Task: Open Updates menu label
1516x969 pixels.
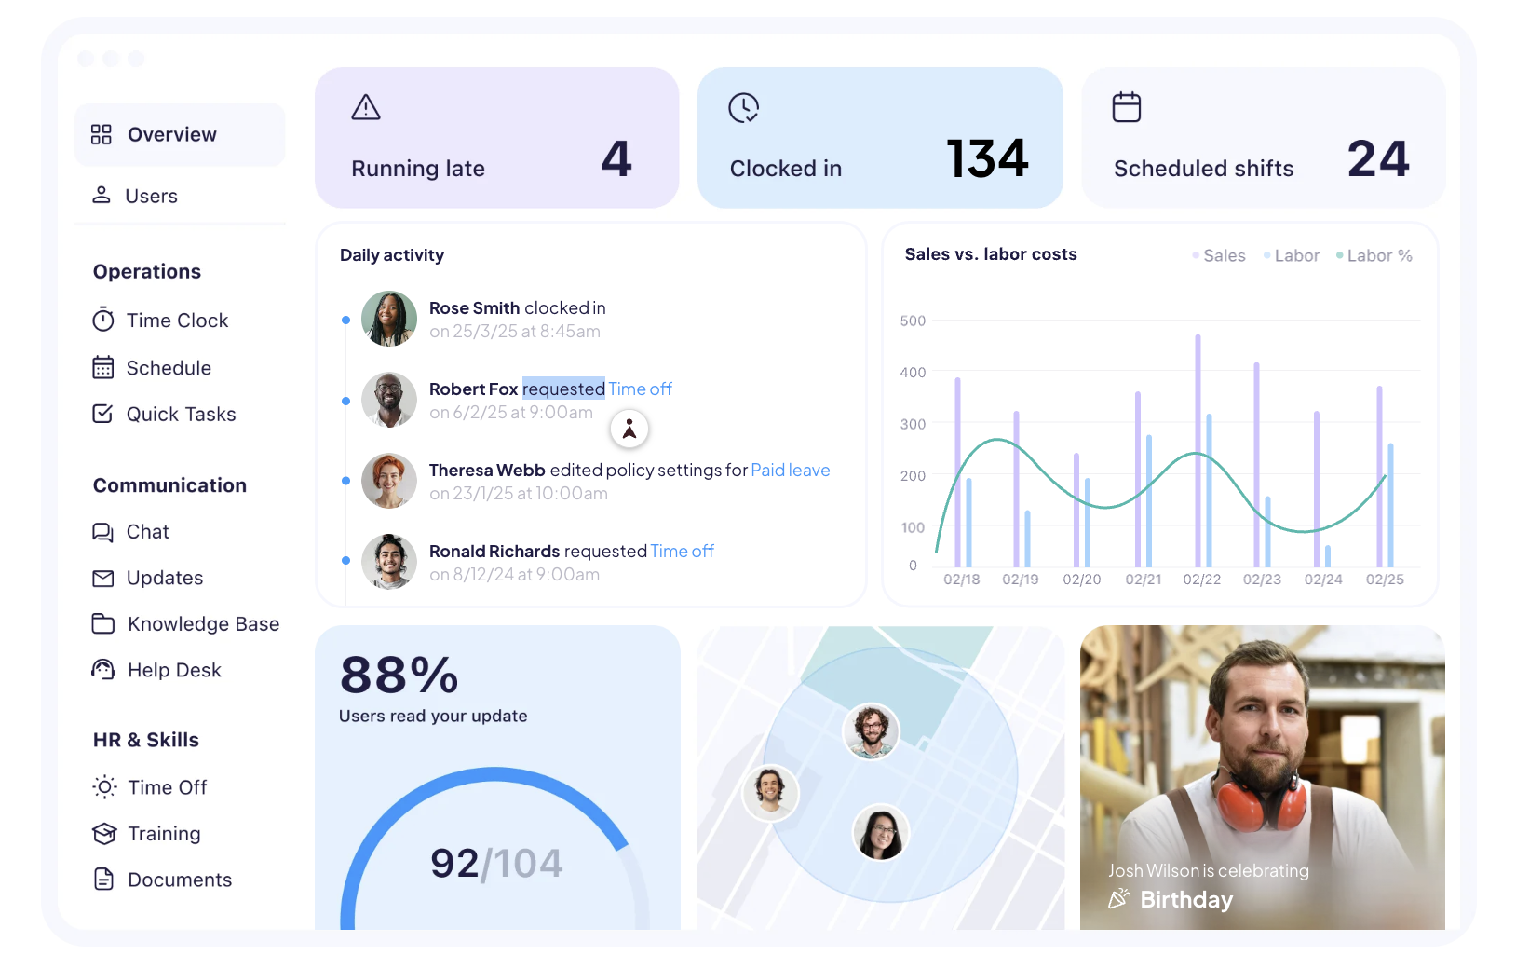Action: (165, 579)
